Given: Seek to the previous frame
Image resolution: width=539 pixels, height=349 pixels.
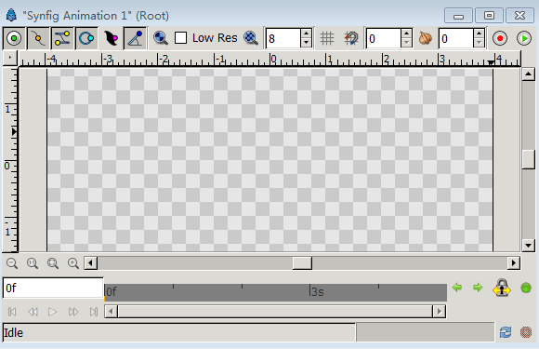Looking at the screenshot, I should (33, 312).
